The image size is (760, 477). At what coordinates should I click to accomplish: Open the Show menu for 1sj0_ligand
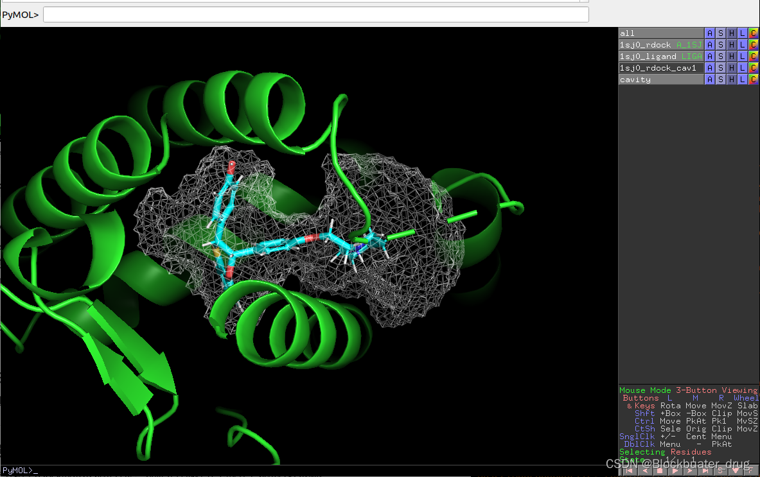tap(720, 56)
